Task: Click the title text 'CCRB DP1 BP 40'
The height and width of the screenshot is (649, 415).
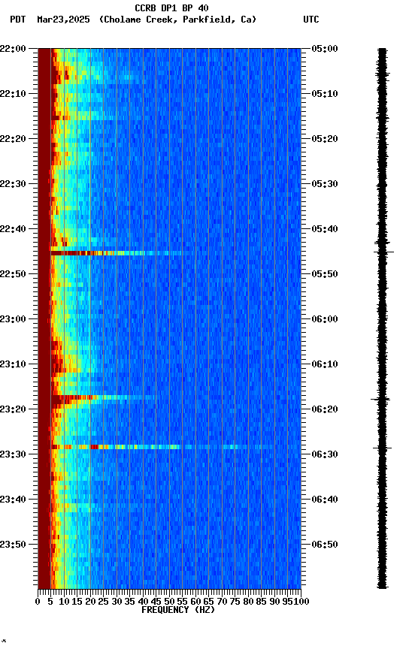Action: (x=171, y=8)
